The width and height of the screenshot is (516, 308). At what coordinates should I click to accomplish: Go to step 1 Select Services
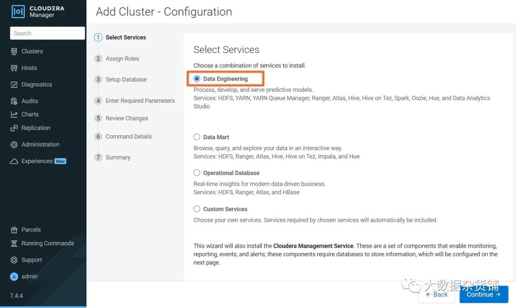(126, 38)
